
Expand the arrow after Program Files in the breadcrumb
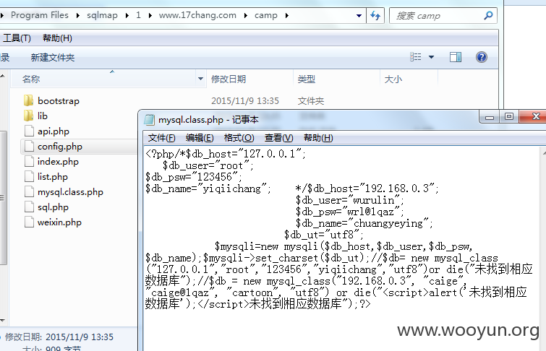click(77, 15)
